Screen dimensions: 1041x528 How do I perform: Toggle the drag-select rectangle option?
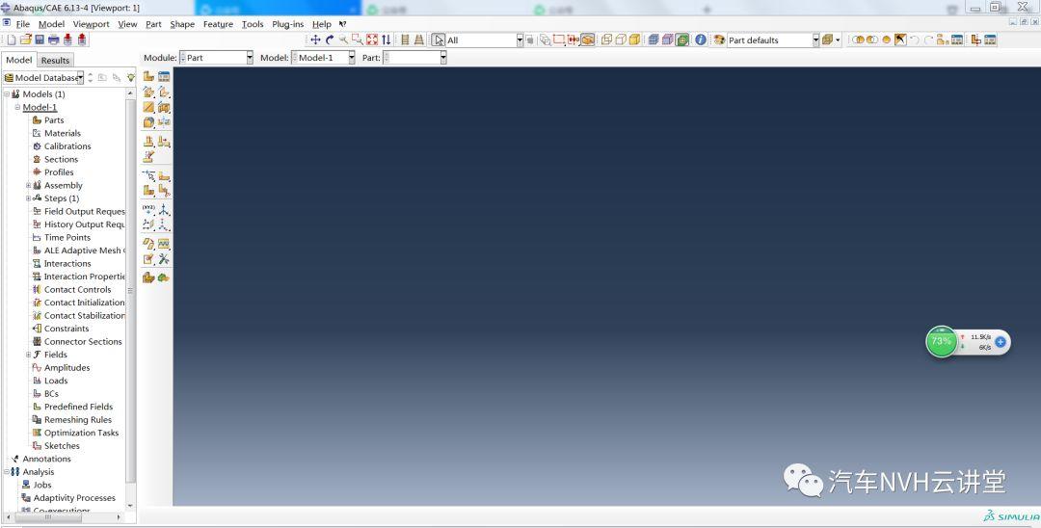click(x=560, y=40)
